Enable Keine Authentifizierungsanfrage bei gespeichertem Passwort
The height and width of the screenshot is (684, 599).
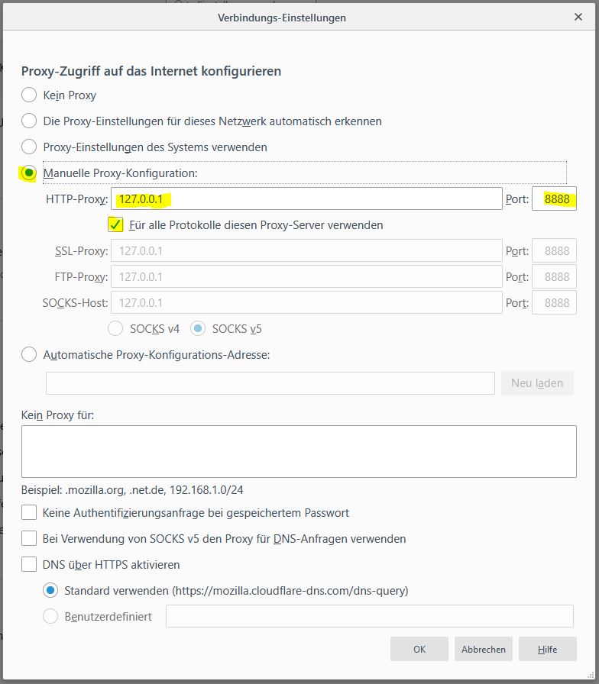point(29,513)
